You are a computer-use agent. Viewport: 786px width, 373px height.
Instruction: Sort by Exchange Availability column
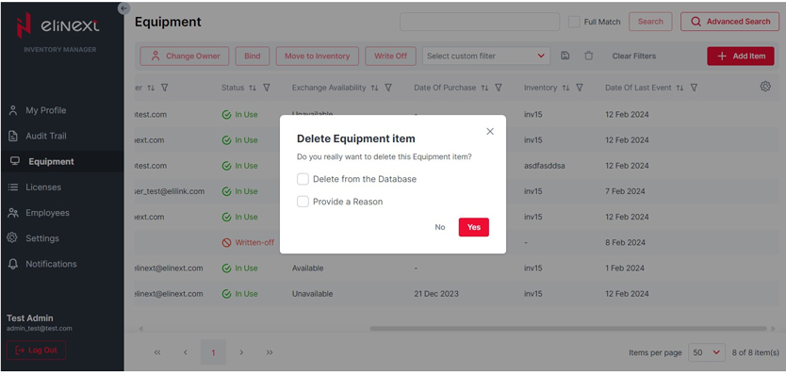[x=374, y=89]
